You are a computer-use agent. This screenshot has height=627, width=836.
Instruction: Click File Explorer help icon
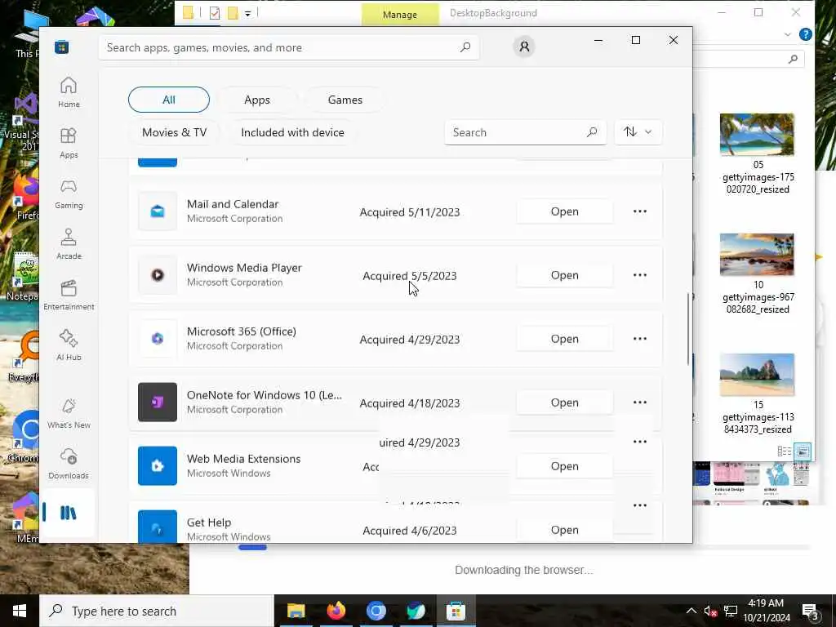806,34
